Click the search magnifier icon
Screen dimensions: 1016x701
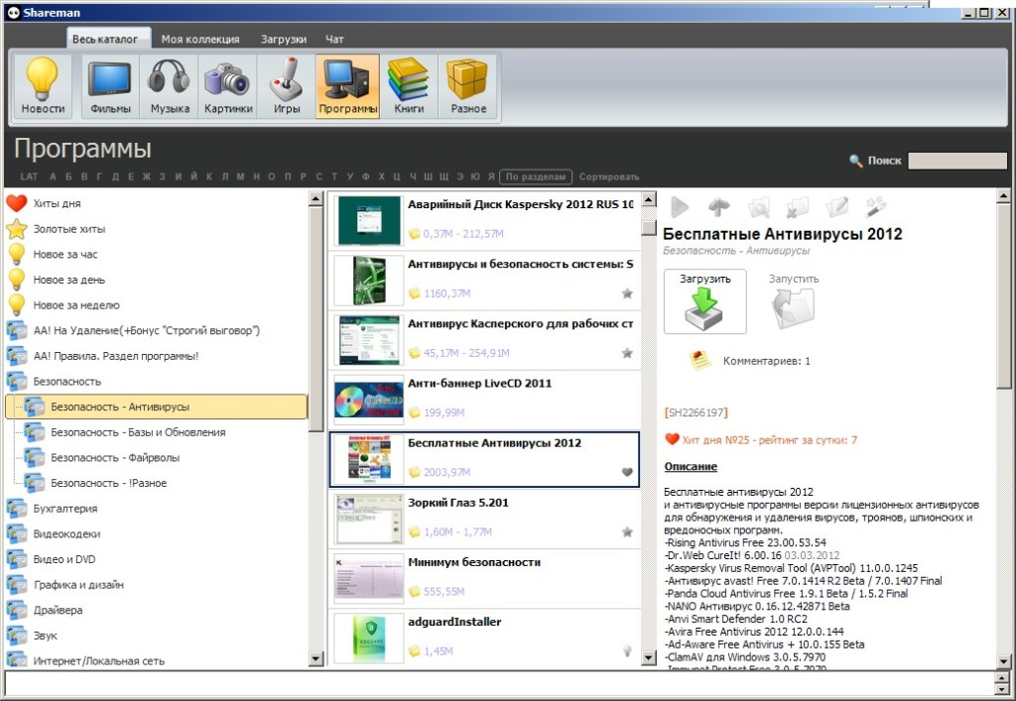(855, 161)
